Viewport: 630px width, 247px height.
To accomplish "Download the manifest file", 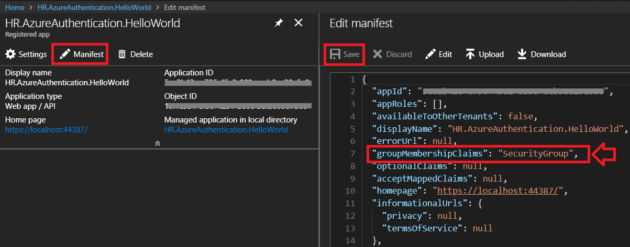I will click(x=541, y=54).
